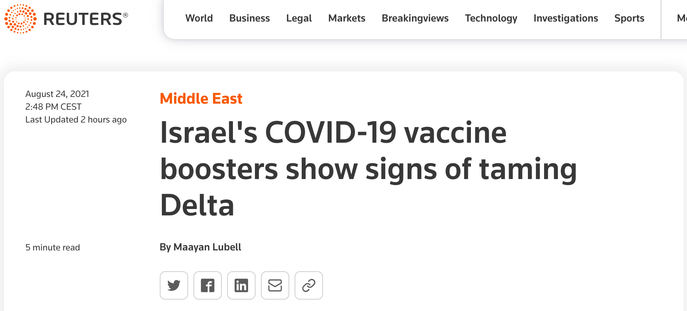687x311 pixels.
Task: Copy article link icon
Action: click(x=309, y=285)
